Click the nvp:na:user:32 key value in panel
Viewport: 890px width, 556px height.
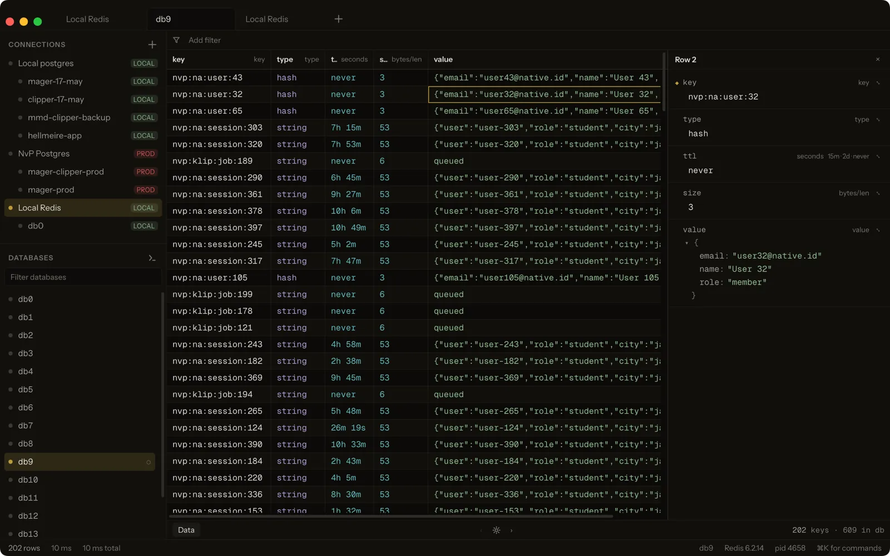[723, 97]
